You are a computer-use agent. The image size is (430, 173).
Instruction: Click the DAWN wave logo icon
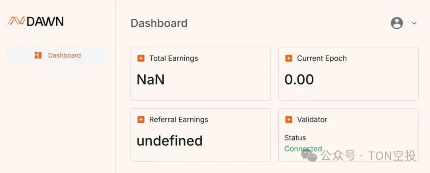pyautogui.click(x=16, y=21)
